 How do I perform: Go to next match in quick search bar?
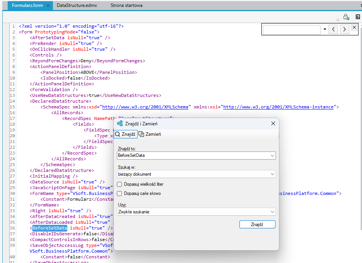(344, 29)
